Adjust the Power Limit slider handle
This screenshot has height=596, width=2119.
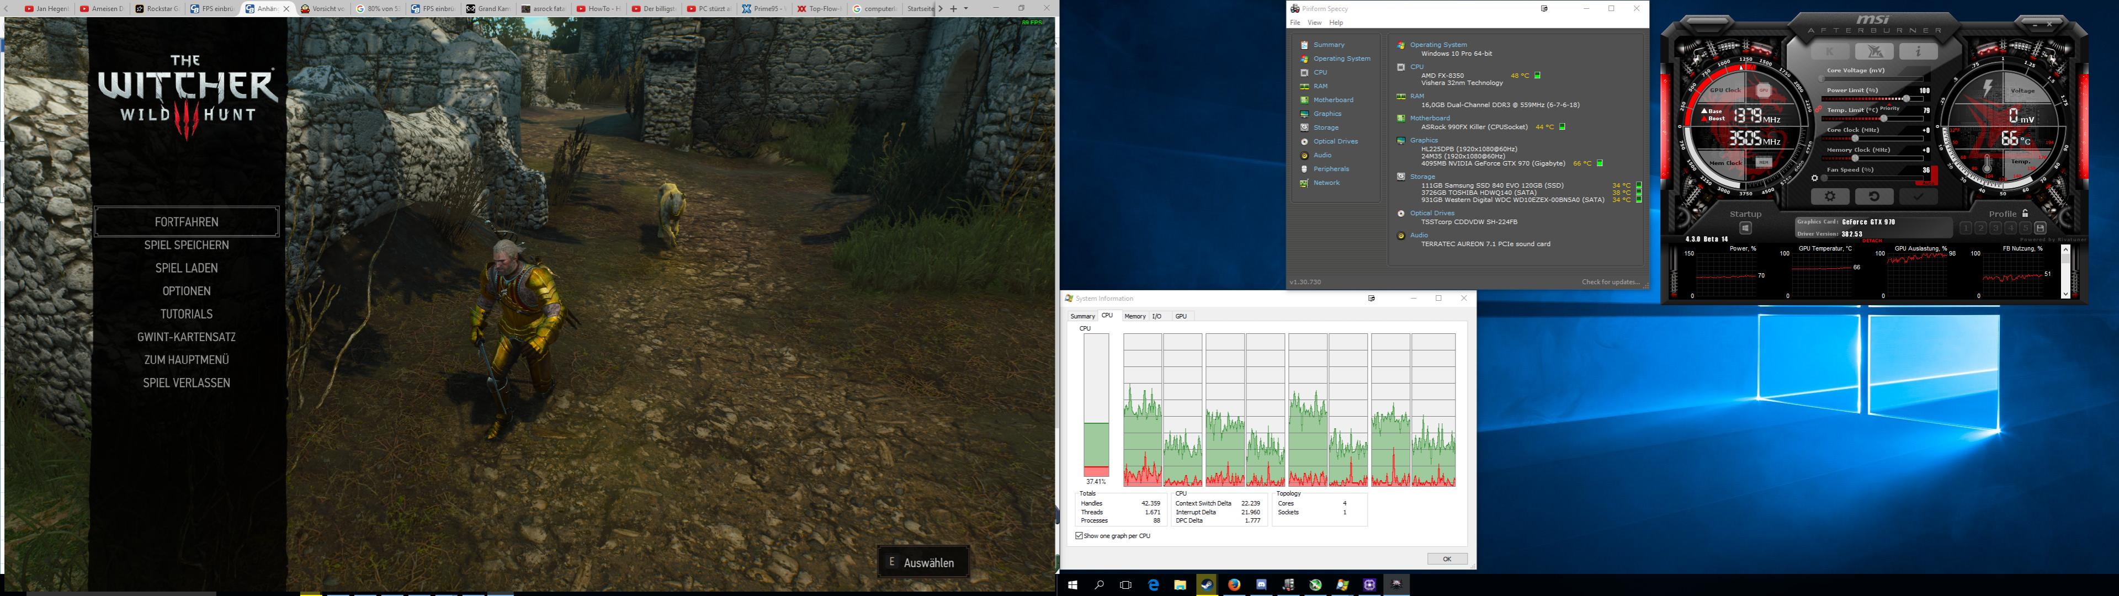click(1907, 99)
